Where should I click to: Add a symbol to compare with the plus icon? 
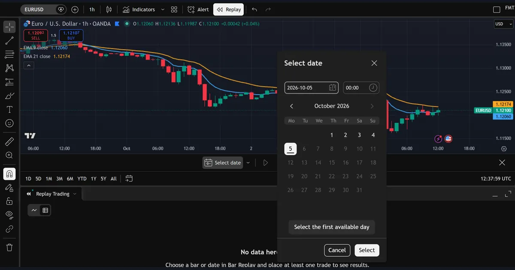click(75, 9)
